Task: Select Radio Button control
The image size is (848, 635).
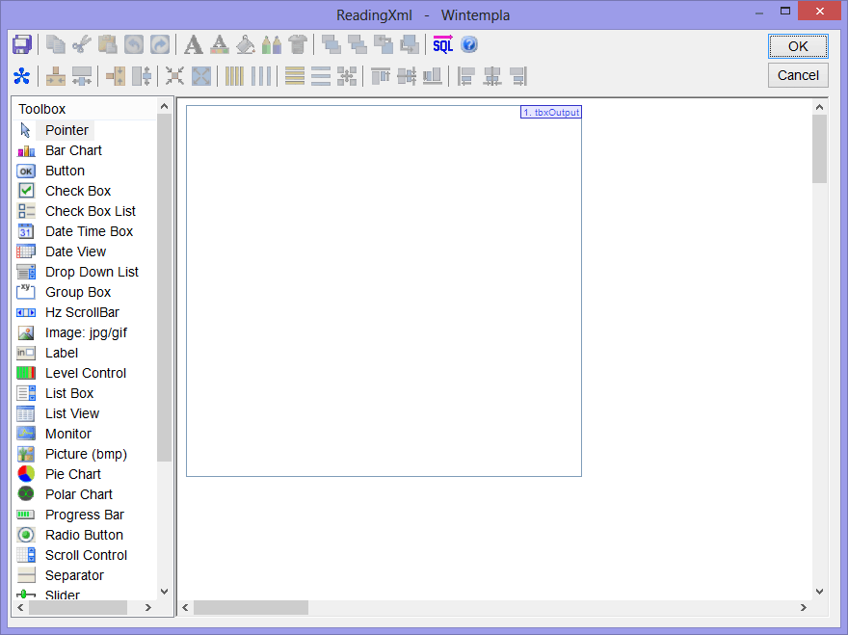Action: [x=84, y=535]
